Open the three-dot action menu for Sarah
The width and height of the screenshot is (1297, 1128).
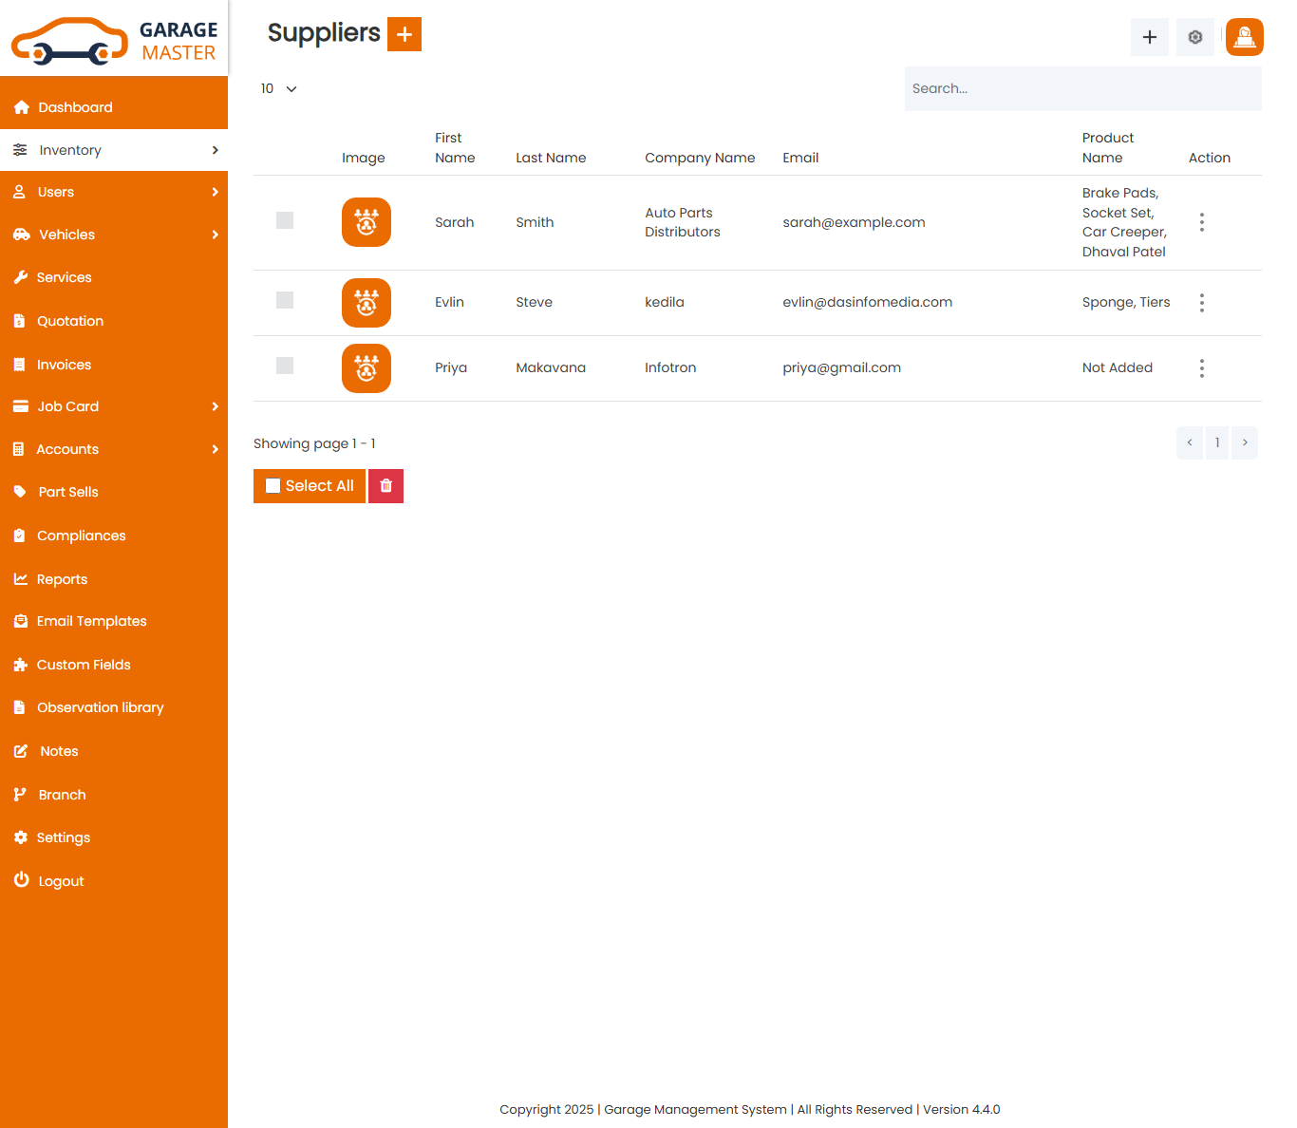click(x=1201, y=222)
